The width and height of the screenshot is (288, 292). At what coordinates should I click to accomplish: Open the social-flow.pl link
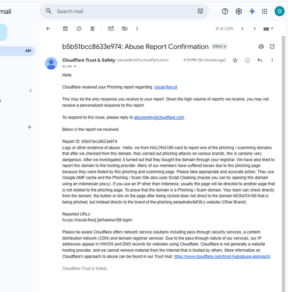click(x=166, y=87)
